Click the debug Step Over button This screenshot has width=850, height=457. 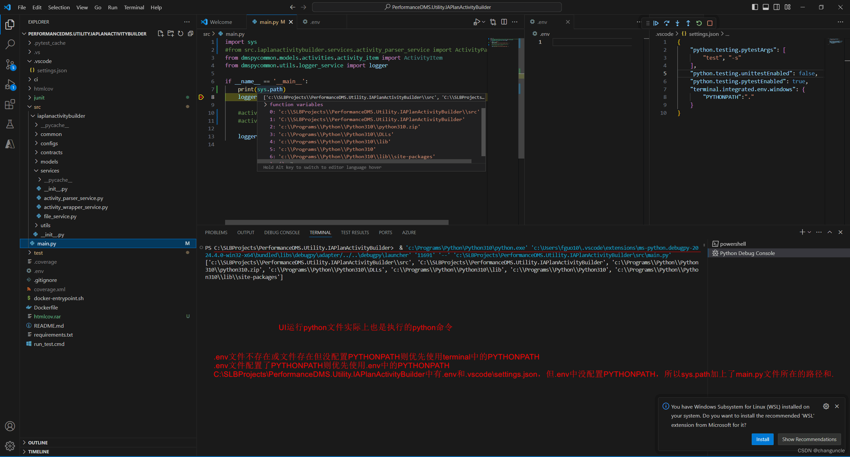pyautogui.click(x=666, y=23)
